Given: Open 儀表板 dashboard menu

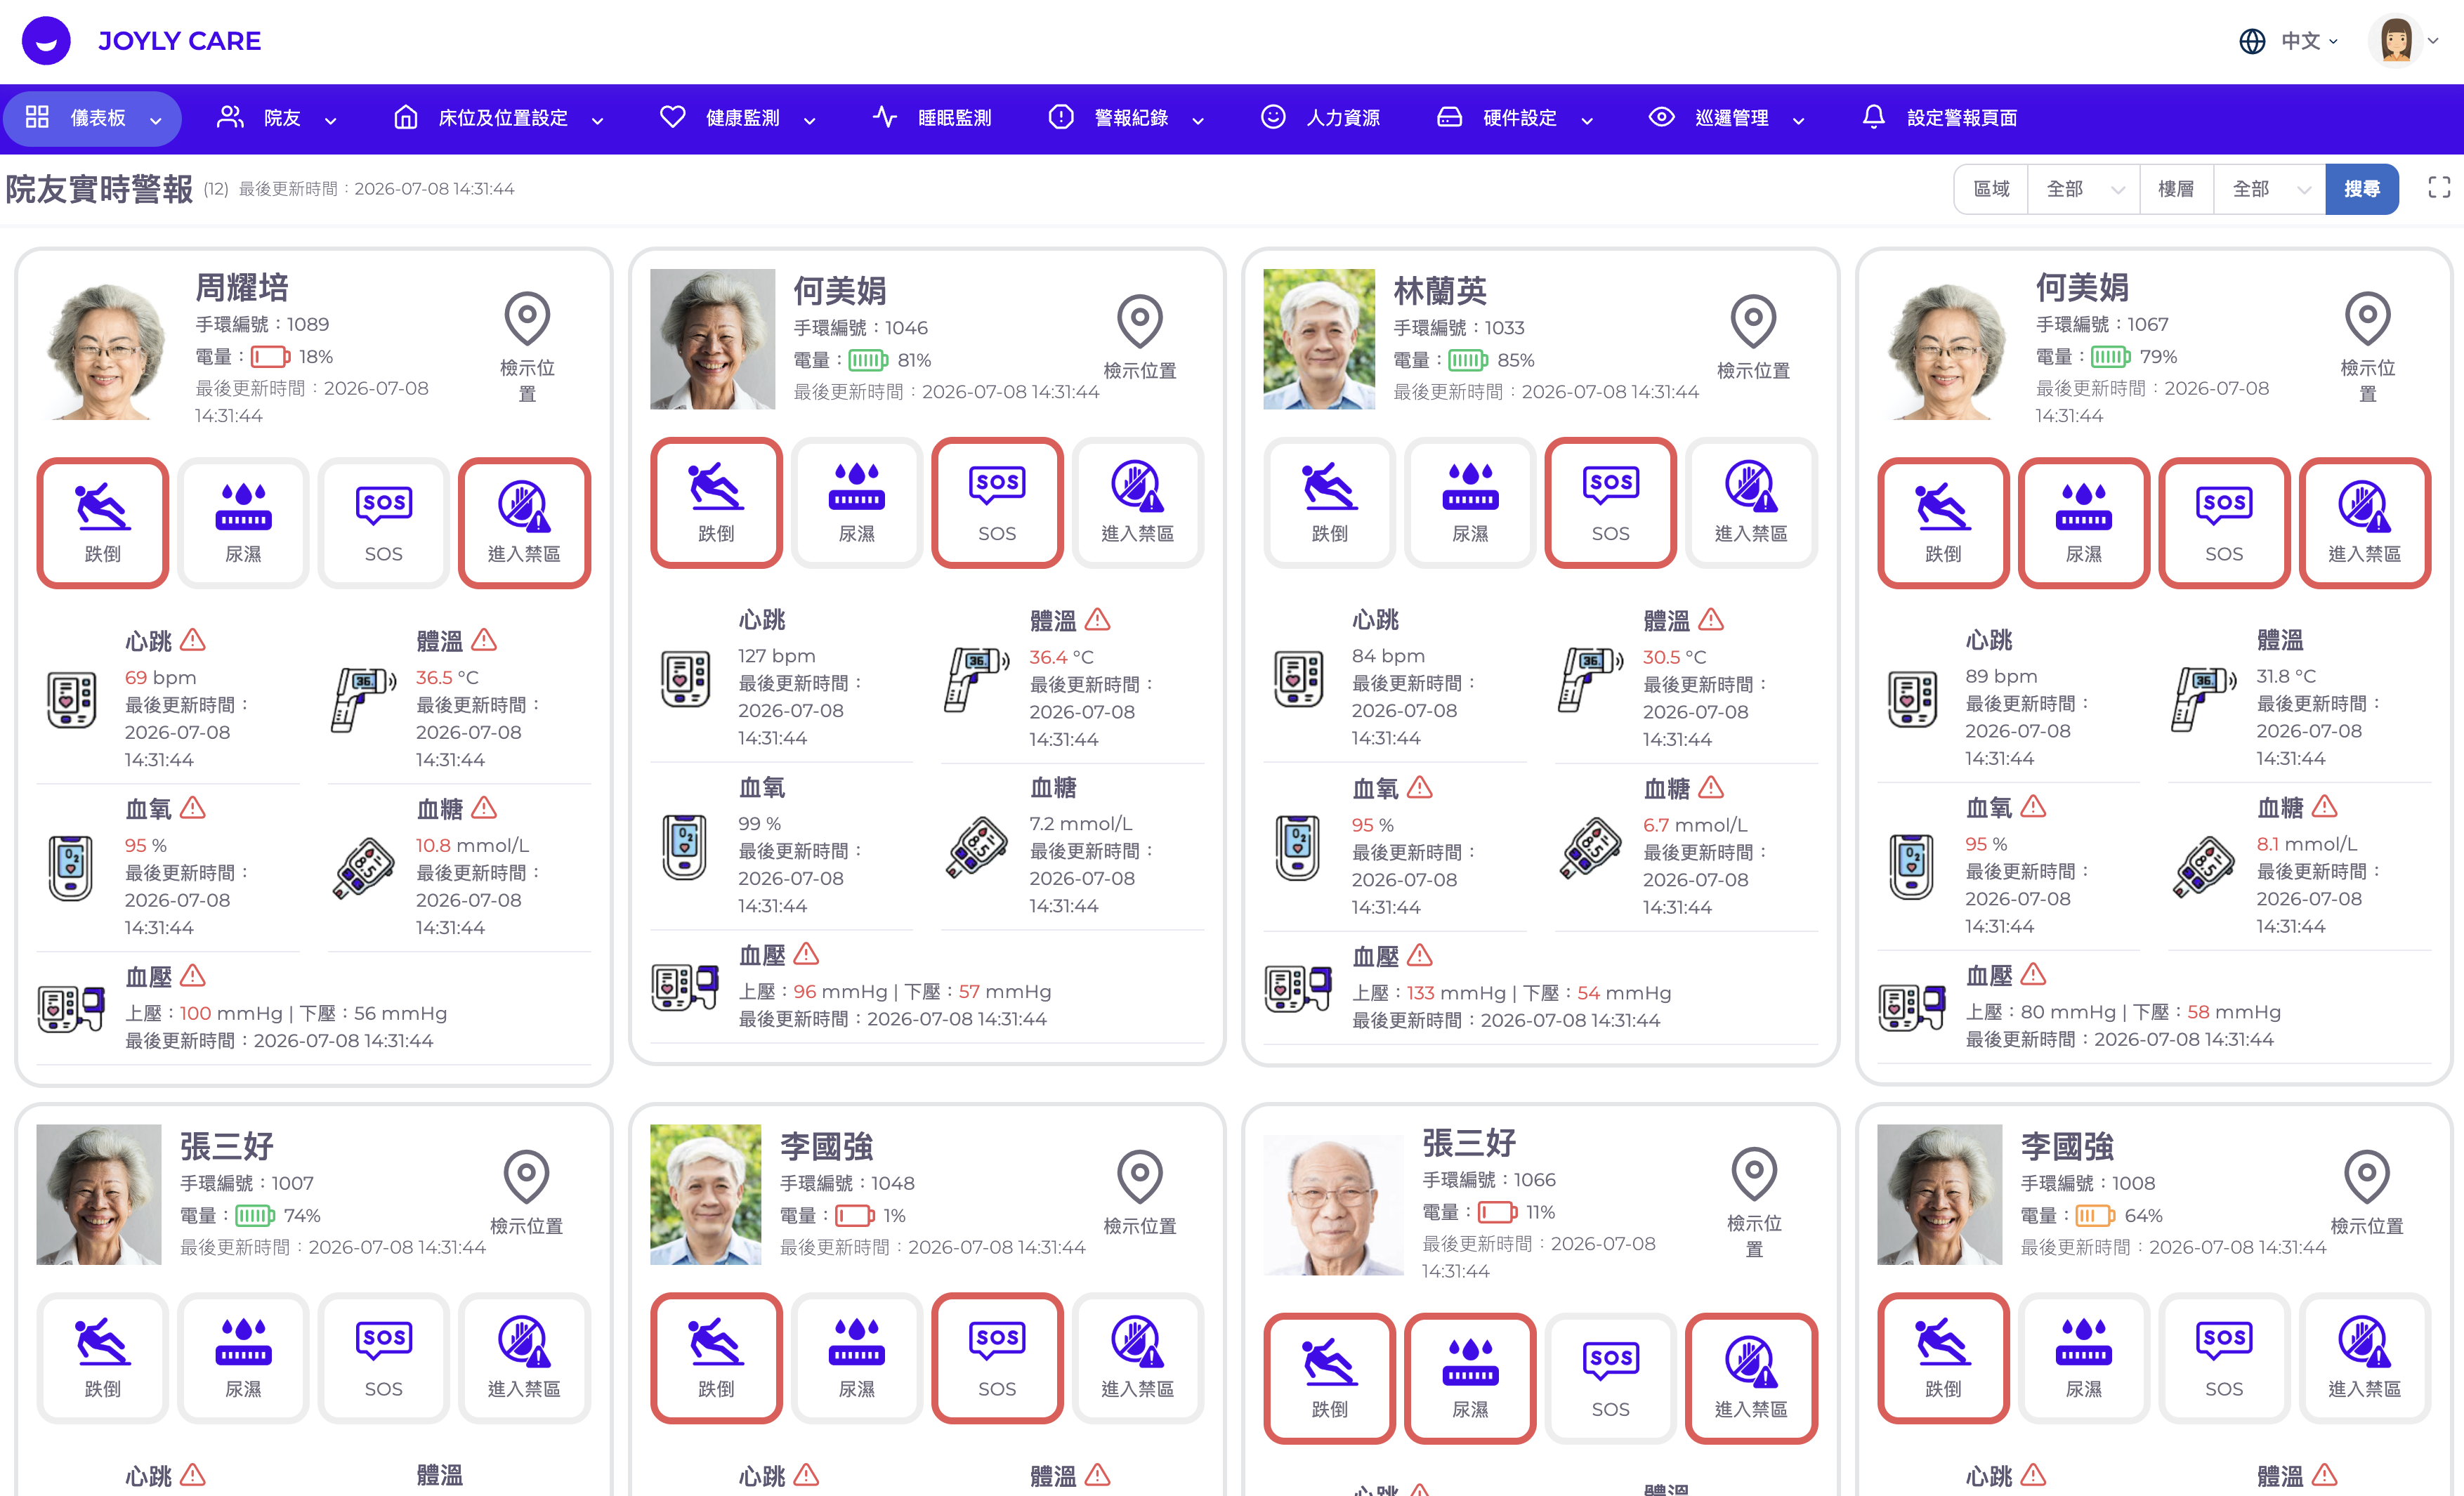Looking at the screenshot, I should (92, 118).
